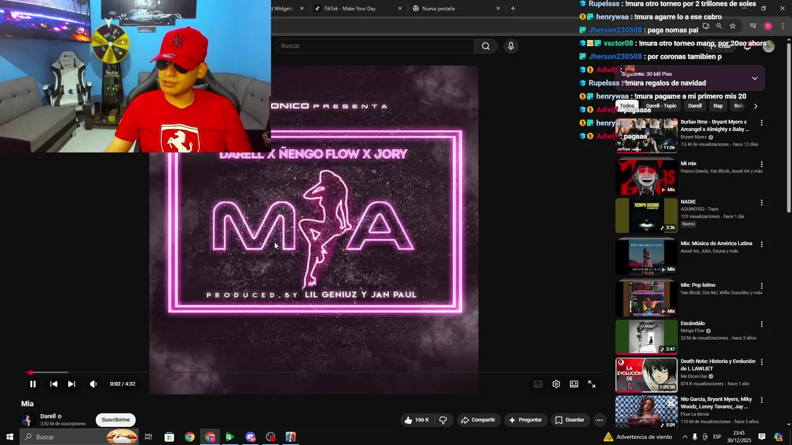
Task: Open player settings gear
Action: tap(556, 384)
